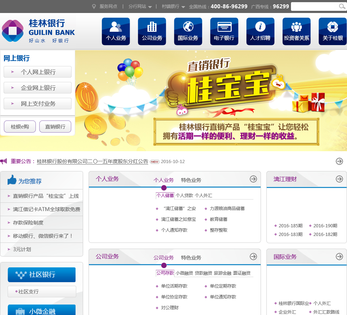Select the 特色业务 tab in 公司业务 panel
The image size is (347, 315).
coord(191,258)
